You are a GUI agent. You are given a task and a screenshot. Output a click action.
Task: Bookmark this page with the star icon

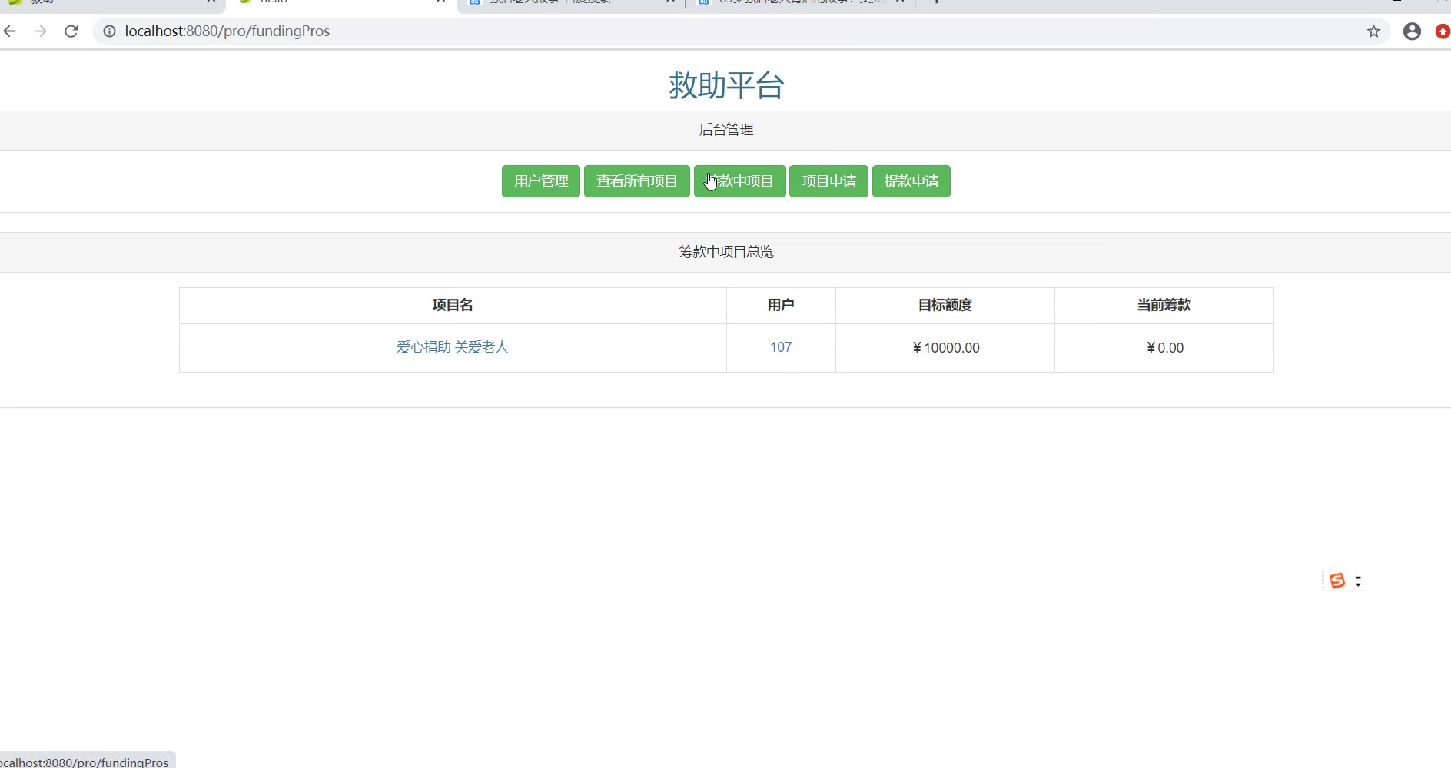pos(1373,31)
